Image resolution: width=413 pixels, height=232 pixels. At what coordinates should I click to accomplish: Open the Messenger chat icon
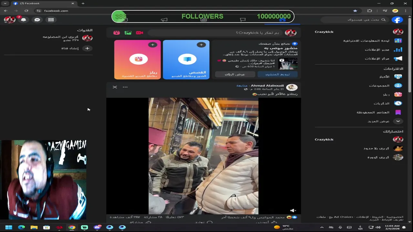[x=37, y=20]
